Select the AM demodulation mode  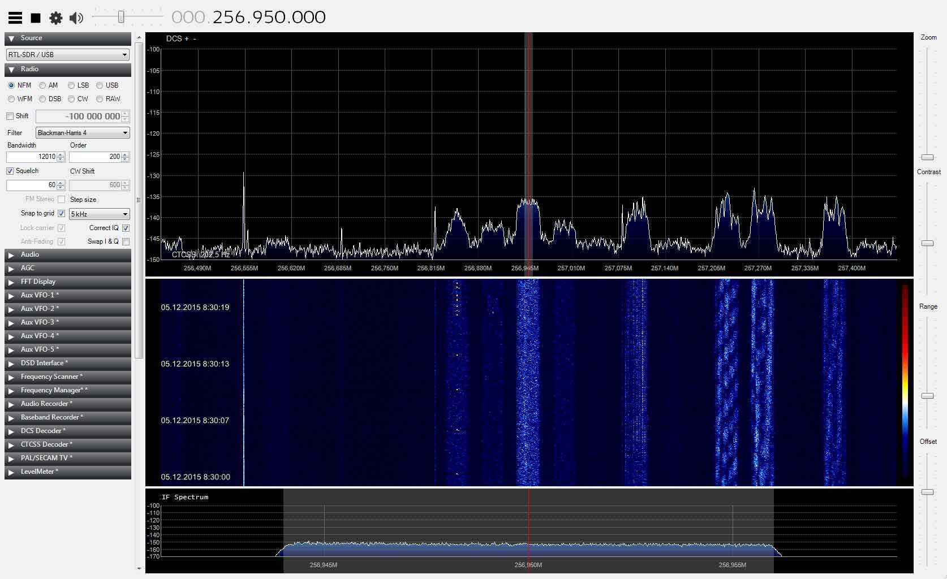pos(42,85)
